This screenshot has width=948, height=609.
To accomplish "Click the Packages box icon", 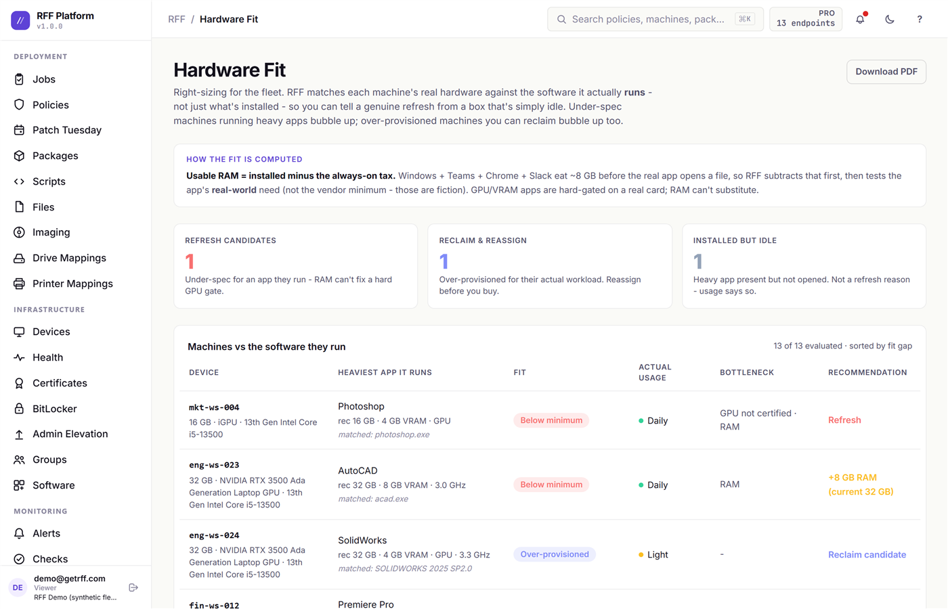I will tap(19, 156).
